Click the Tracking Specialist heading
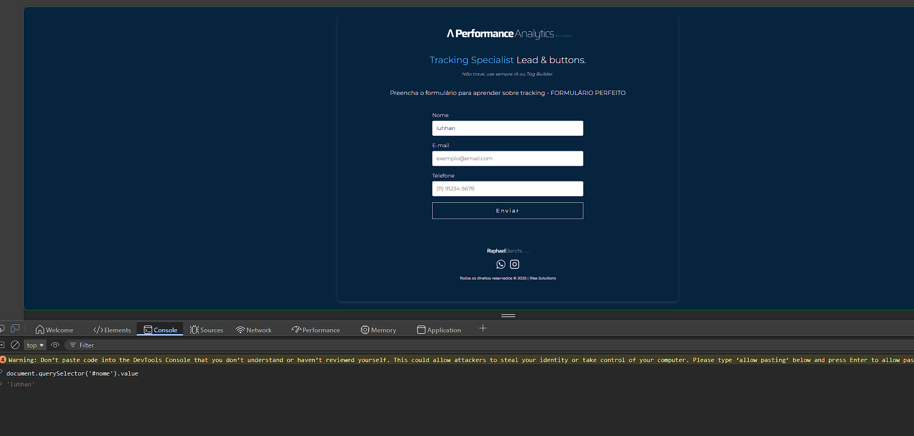 [472, 60]
